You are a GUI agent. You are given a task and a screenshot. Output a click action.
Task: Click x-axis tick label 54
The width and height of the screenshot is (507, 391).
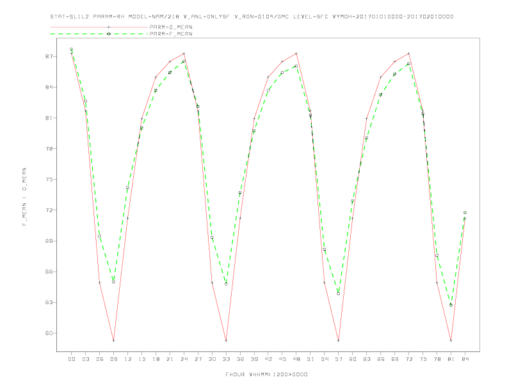coord(325,359)
